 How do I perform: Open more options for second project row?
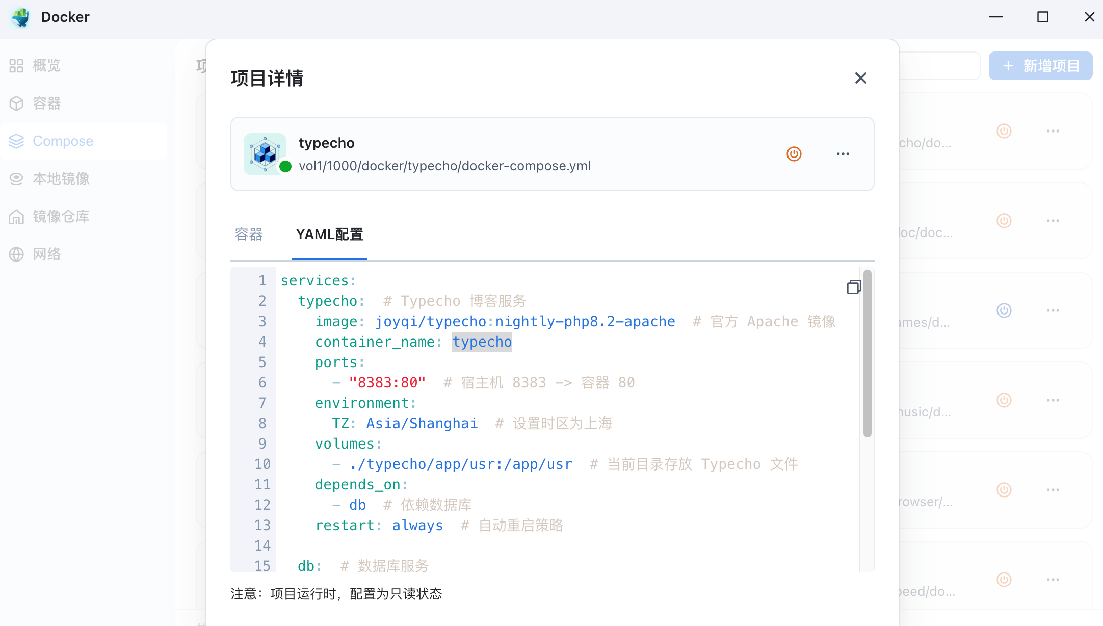(x=1053, y=221)
